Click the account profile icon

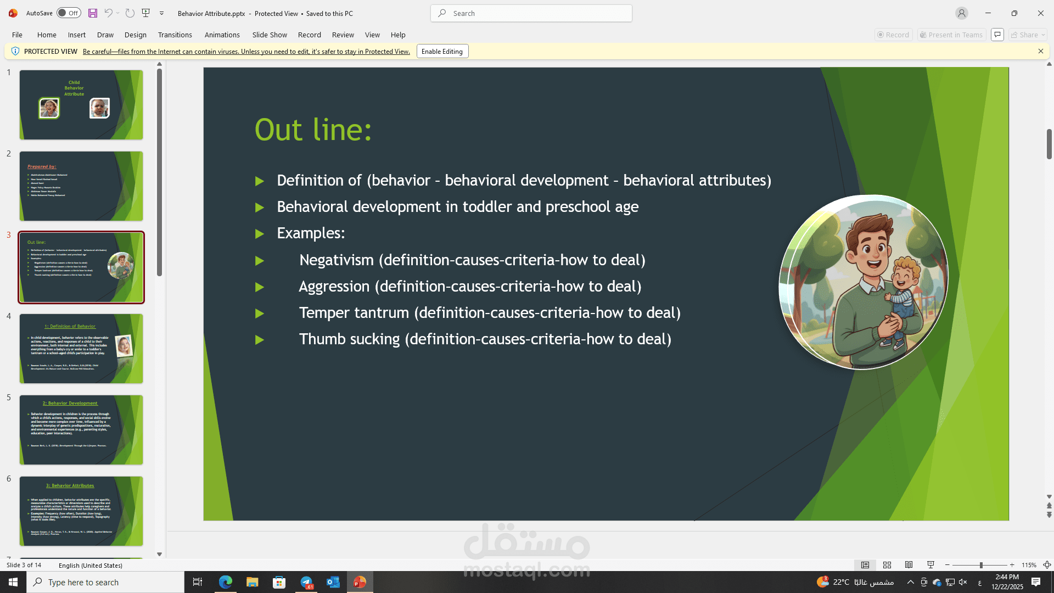click(961, 13)
